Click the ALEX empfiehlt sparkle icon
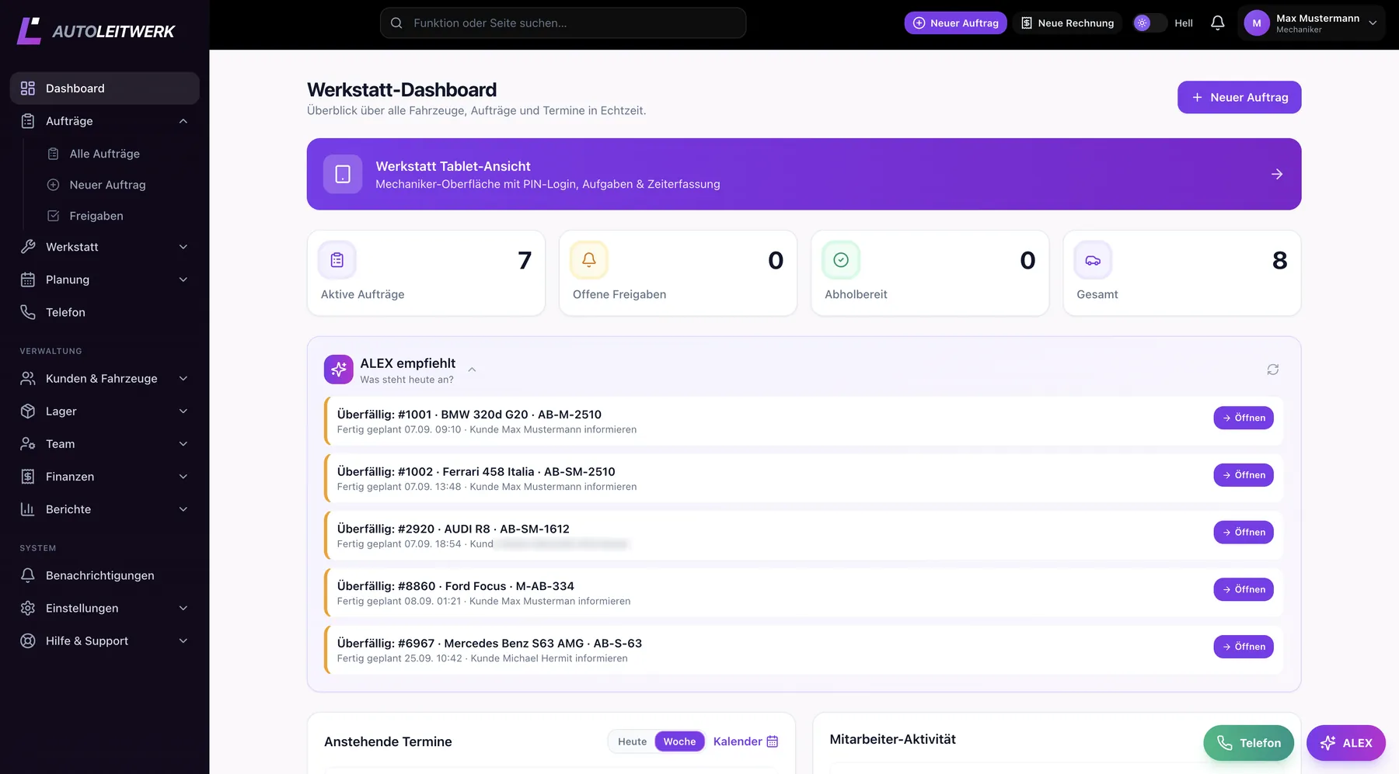This screenshot has width=1399, height=774. click(338, 370)
